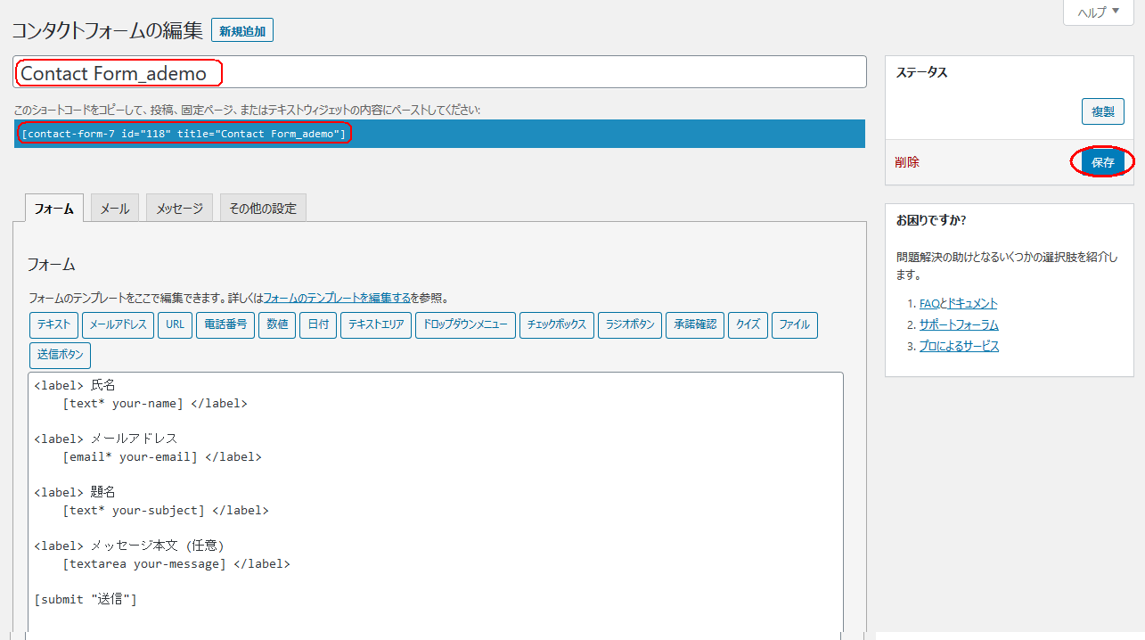Open the ヘルプ dropdown tab
This screenshot has width=1145, height=640.
coord(1099,12)
